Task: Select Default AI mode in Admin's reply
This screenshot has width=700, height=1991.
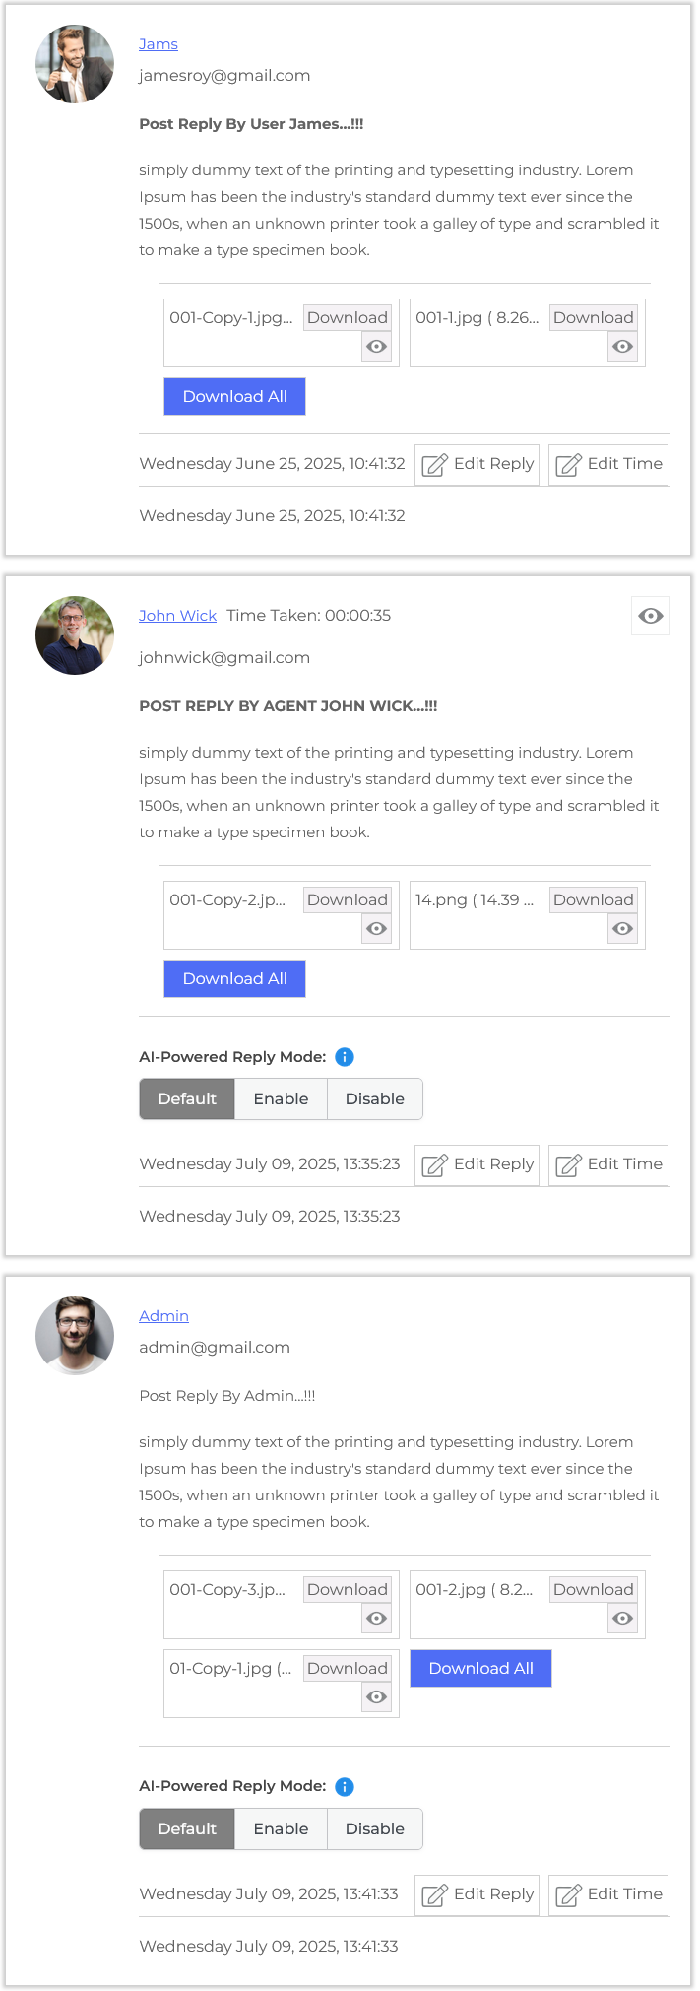Action: click(187, 1829)
